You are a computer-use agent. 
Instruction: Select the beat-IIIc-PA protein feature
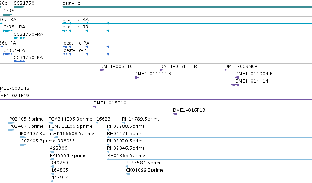[x=188, y=47]
